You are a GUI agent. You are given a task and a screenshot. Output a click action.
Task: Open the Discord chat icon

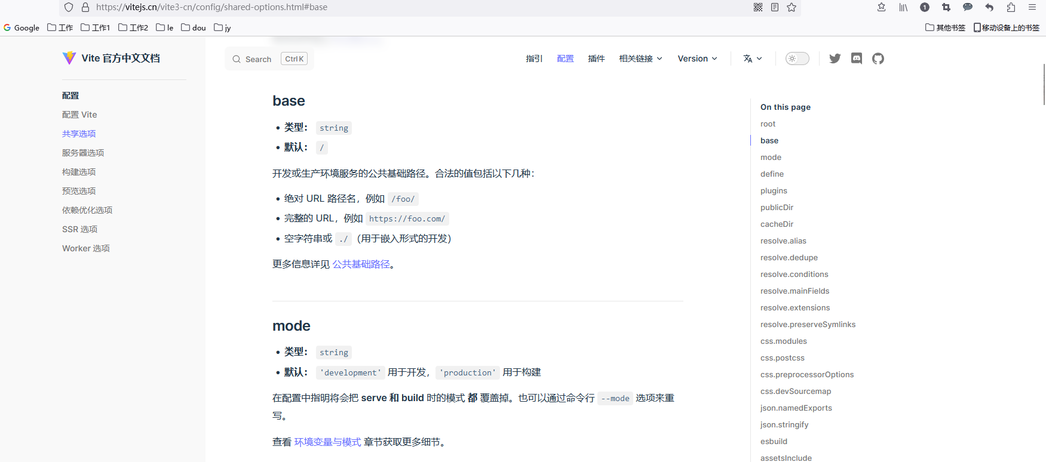tap(856, 58)
